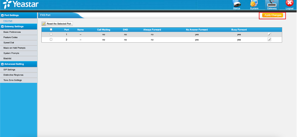Screen dimensions: 297x137
Task: Open System Prompts in sidebar
Action: click(11, 53)
